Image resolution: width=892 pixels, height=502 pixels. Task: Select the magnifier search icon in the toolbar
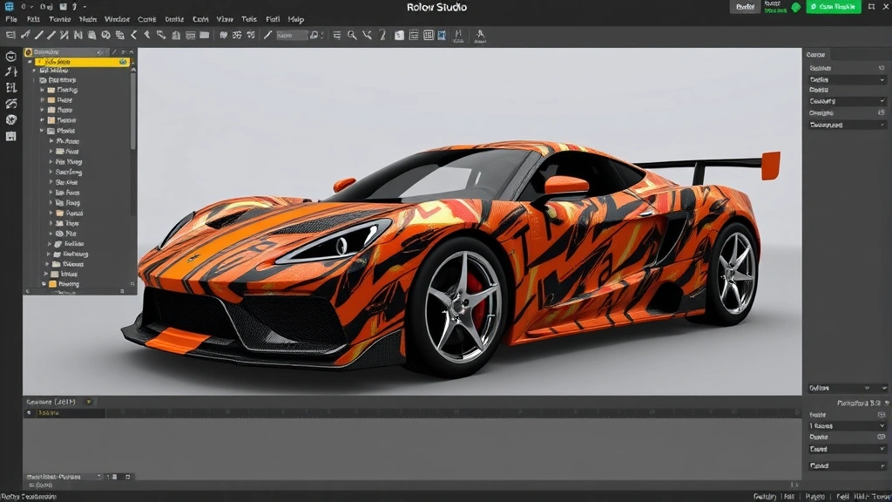352,35
